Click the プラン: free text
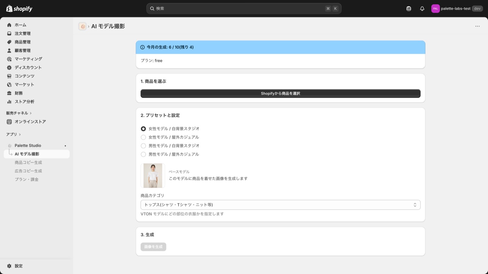This screenshot has width=488, height=274. point(151,61)
